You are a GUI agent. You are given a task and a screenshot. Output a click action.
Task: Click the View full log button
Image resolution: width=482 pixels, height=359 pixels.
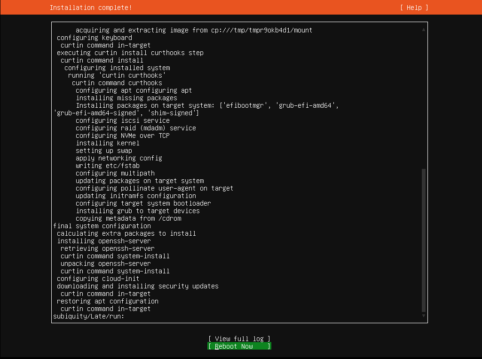(x=239, y=339)
